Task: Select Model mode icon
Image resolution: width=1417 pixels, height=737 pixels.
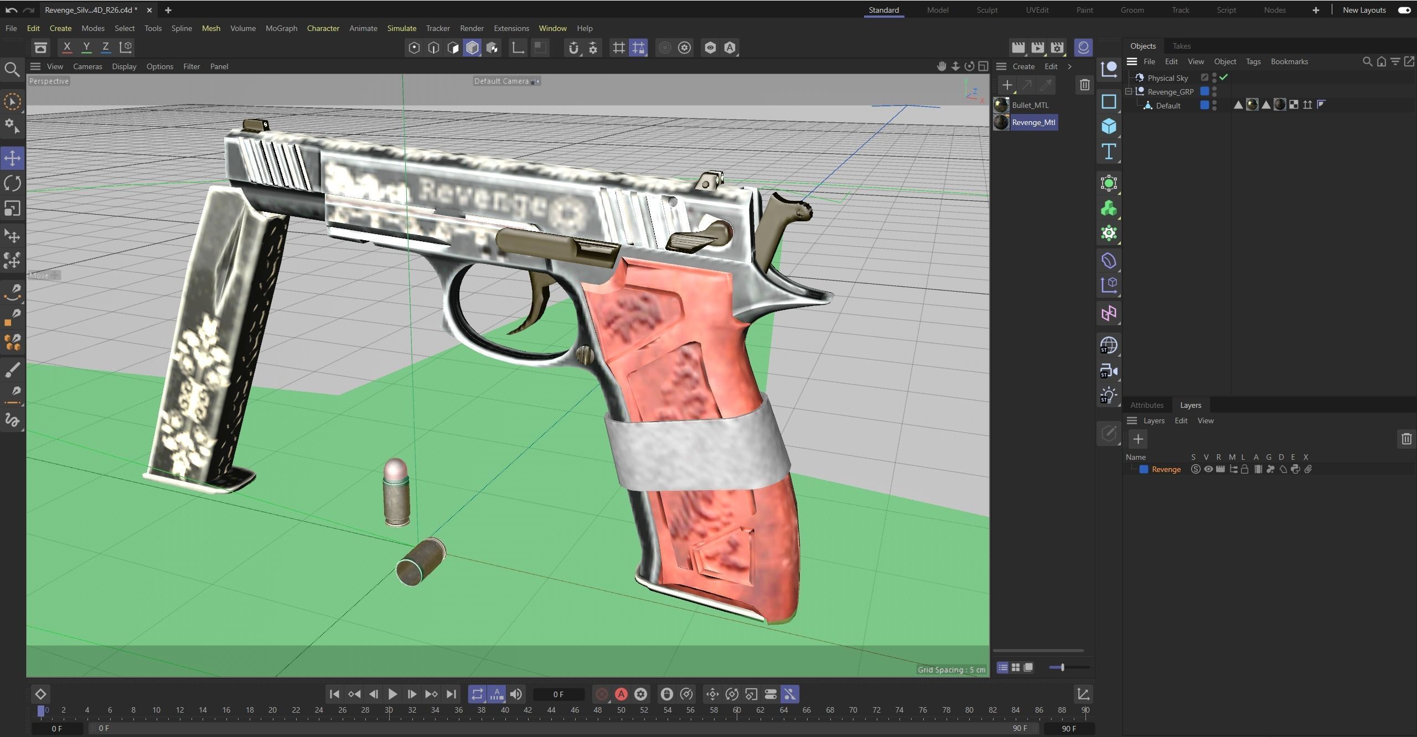Action: pyautogui.click(x=472, y=48)
